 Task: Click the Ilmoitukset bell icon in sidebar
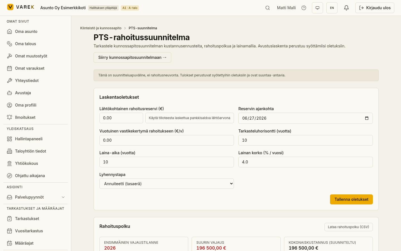click(9, 117)
